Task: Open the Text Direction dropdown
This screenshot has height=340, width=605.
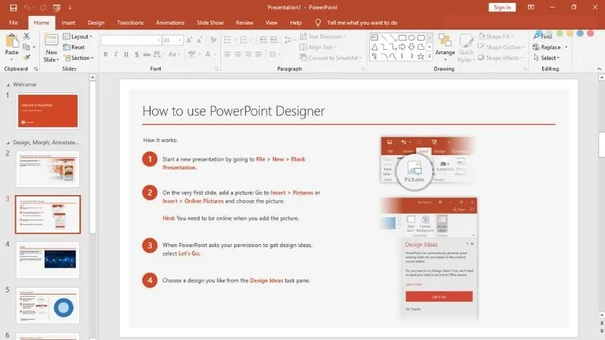Action: click(x=323, y=36)
